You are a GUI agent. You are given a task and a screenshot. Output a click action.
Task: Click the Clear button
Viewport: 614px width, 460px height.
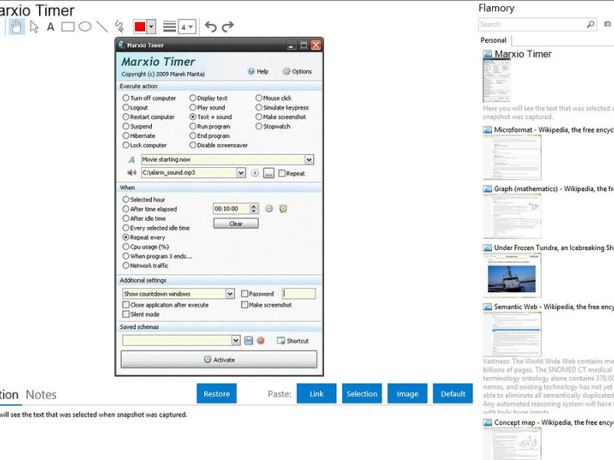pos(236,223)
